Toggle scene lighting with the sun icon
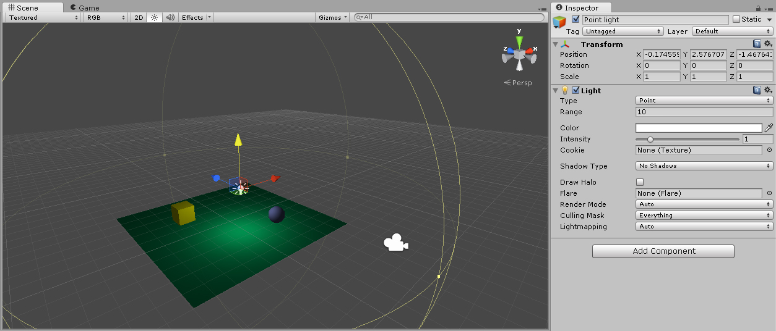 (155, 17)
